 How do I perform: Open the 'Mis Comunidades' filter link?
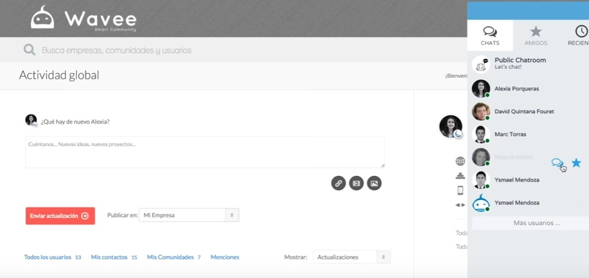coord(170,257)
